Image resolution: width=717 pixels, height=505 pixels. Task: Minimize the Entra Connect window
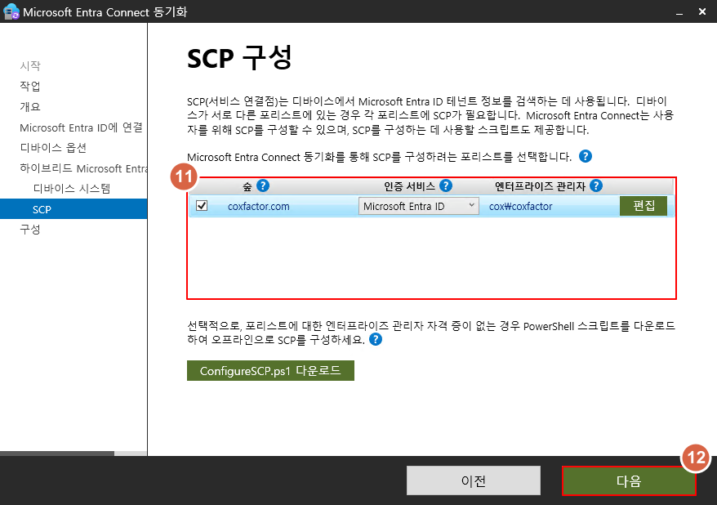tap(679, 12)
